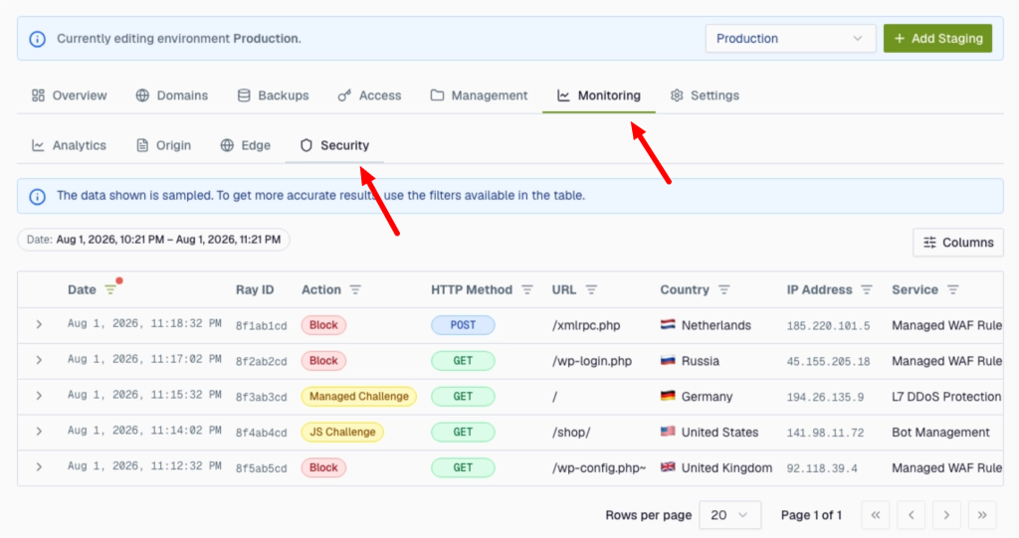Viewport: 1019px width, 538px height.
Task: Go to the last page
Action: click(982, 515)
